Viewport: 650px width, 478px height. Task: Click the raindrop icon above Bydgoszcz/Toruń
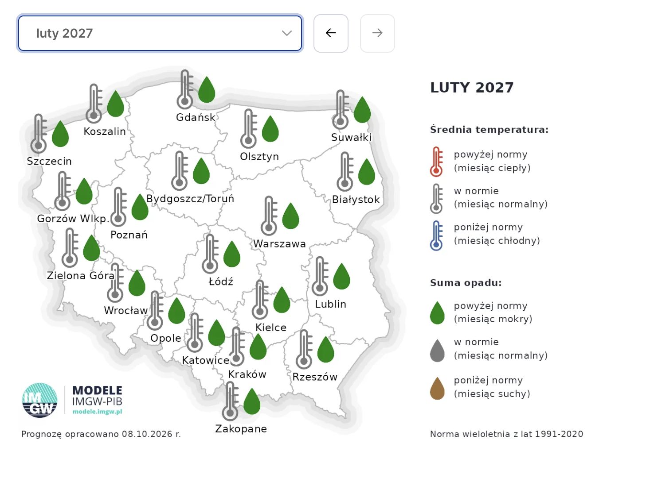pos(201,171)
